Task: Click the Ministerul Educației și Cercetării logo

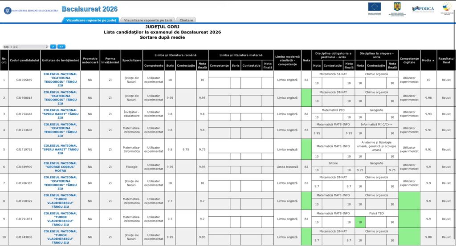Action: 31,11
